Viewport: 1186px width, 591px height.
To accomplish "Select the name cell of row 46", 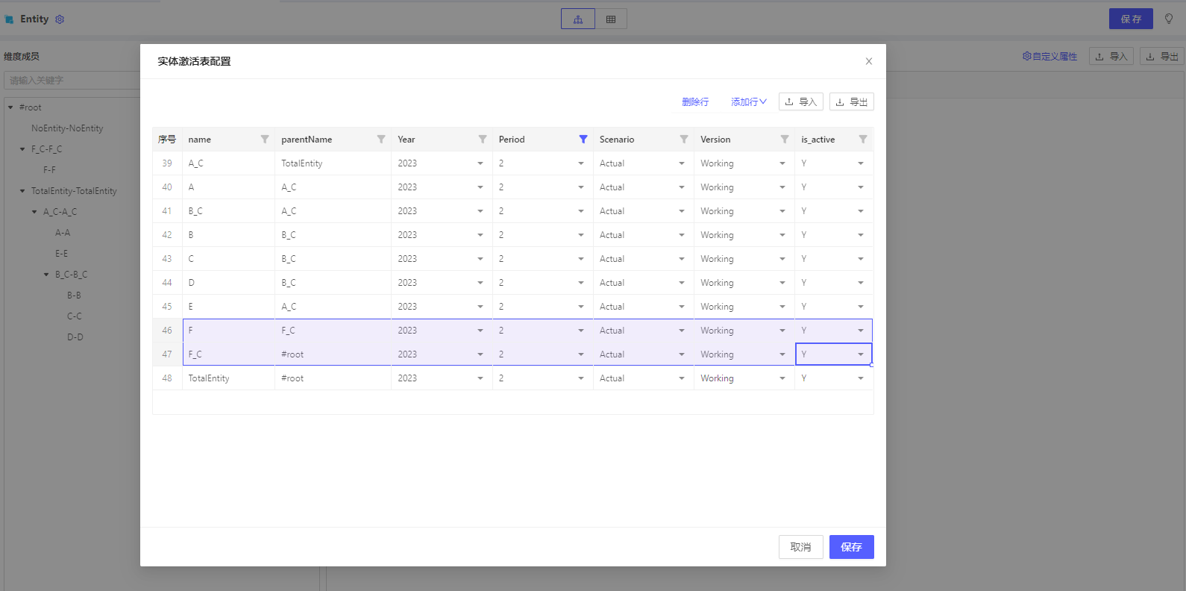I will [x=228, y=331].
